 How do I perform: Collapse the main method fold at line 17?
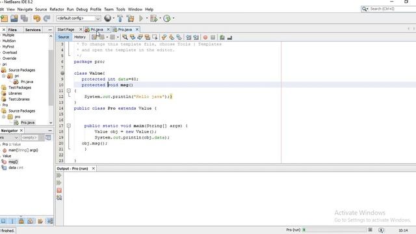[69, 125]
